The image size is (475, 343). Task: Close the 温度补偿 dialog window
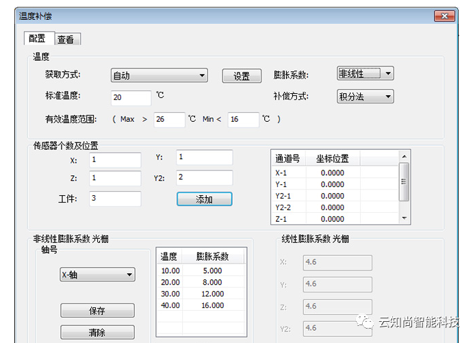coord(444,15)
